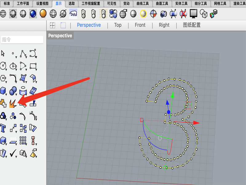Open the 设置视图 toolbar tab
Image resolution: width=246 pixels, height=185 pixels.
[42, 3]
